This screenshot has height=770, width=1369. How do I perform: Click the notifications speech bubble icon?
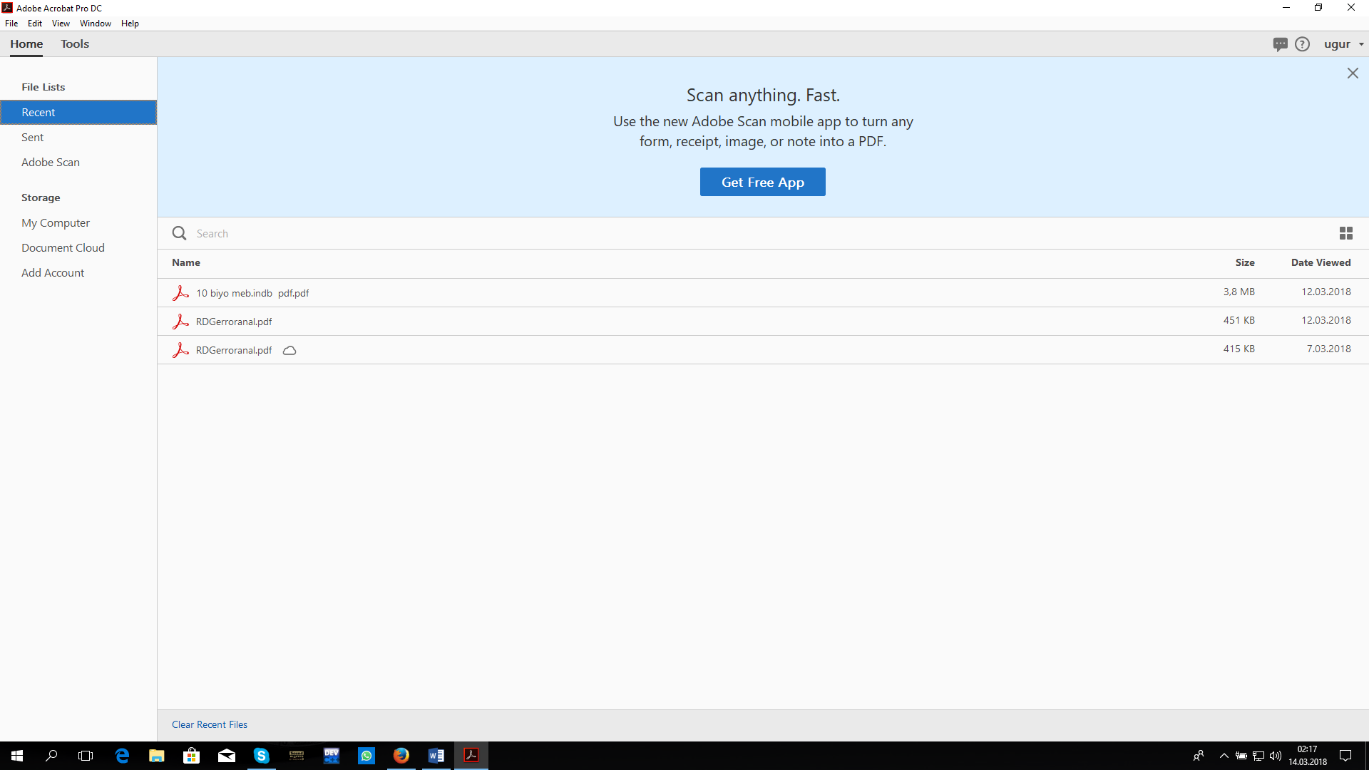click(1280, 44)
